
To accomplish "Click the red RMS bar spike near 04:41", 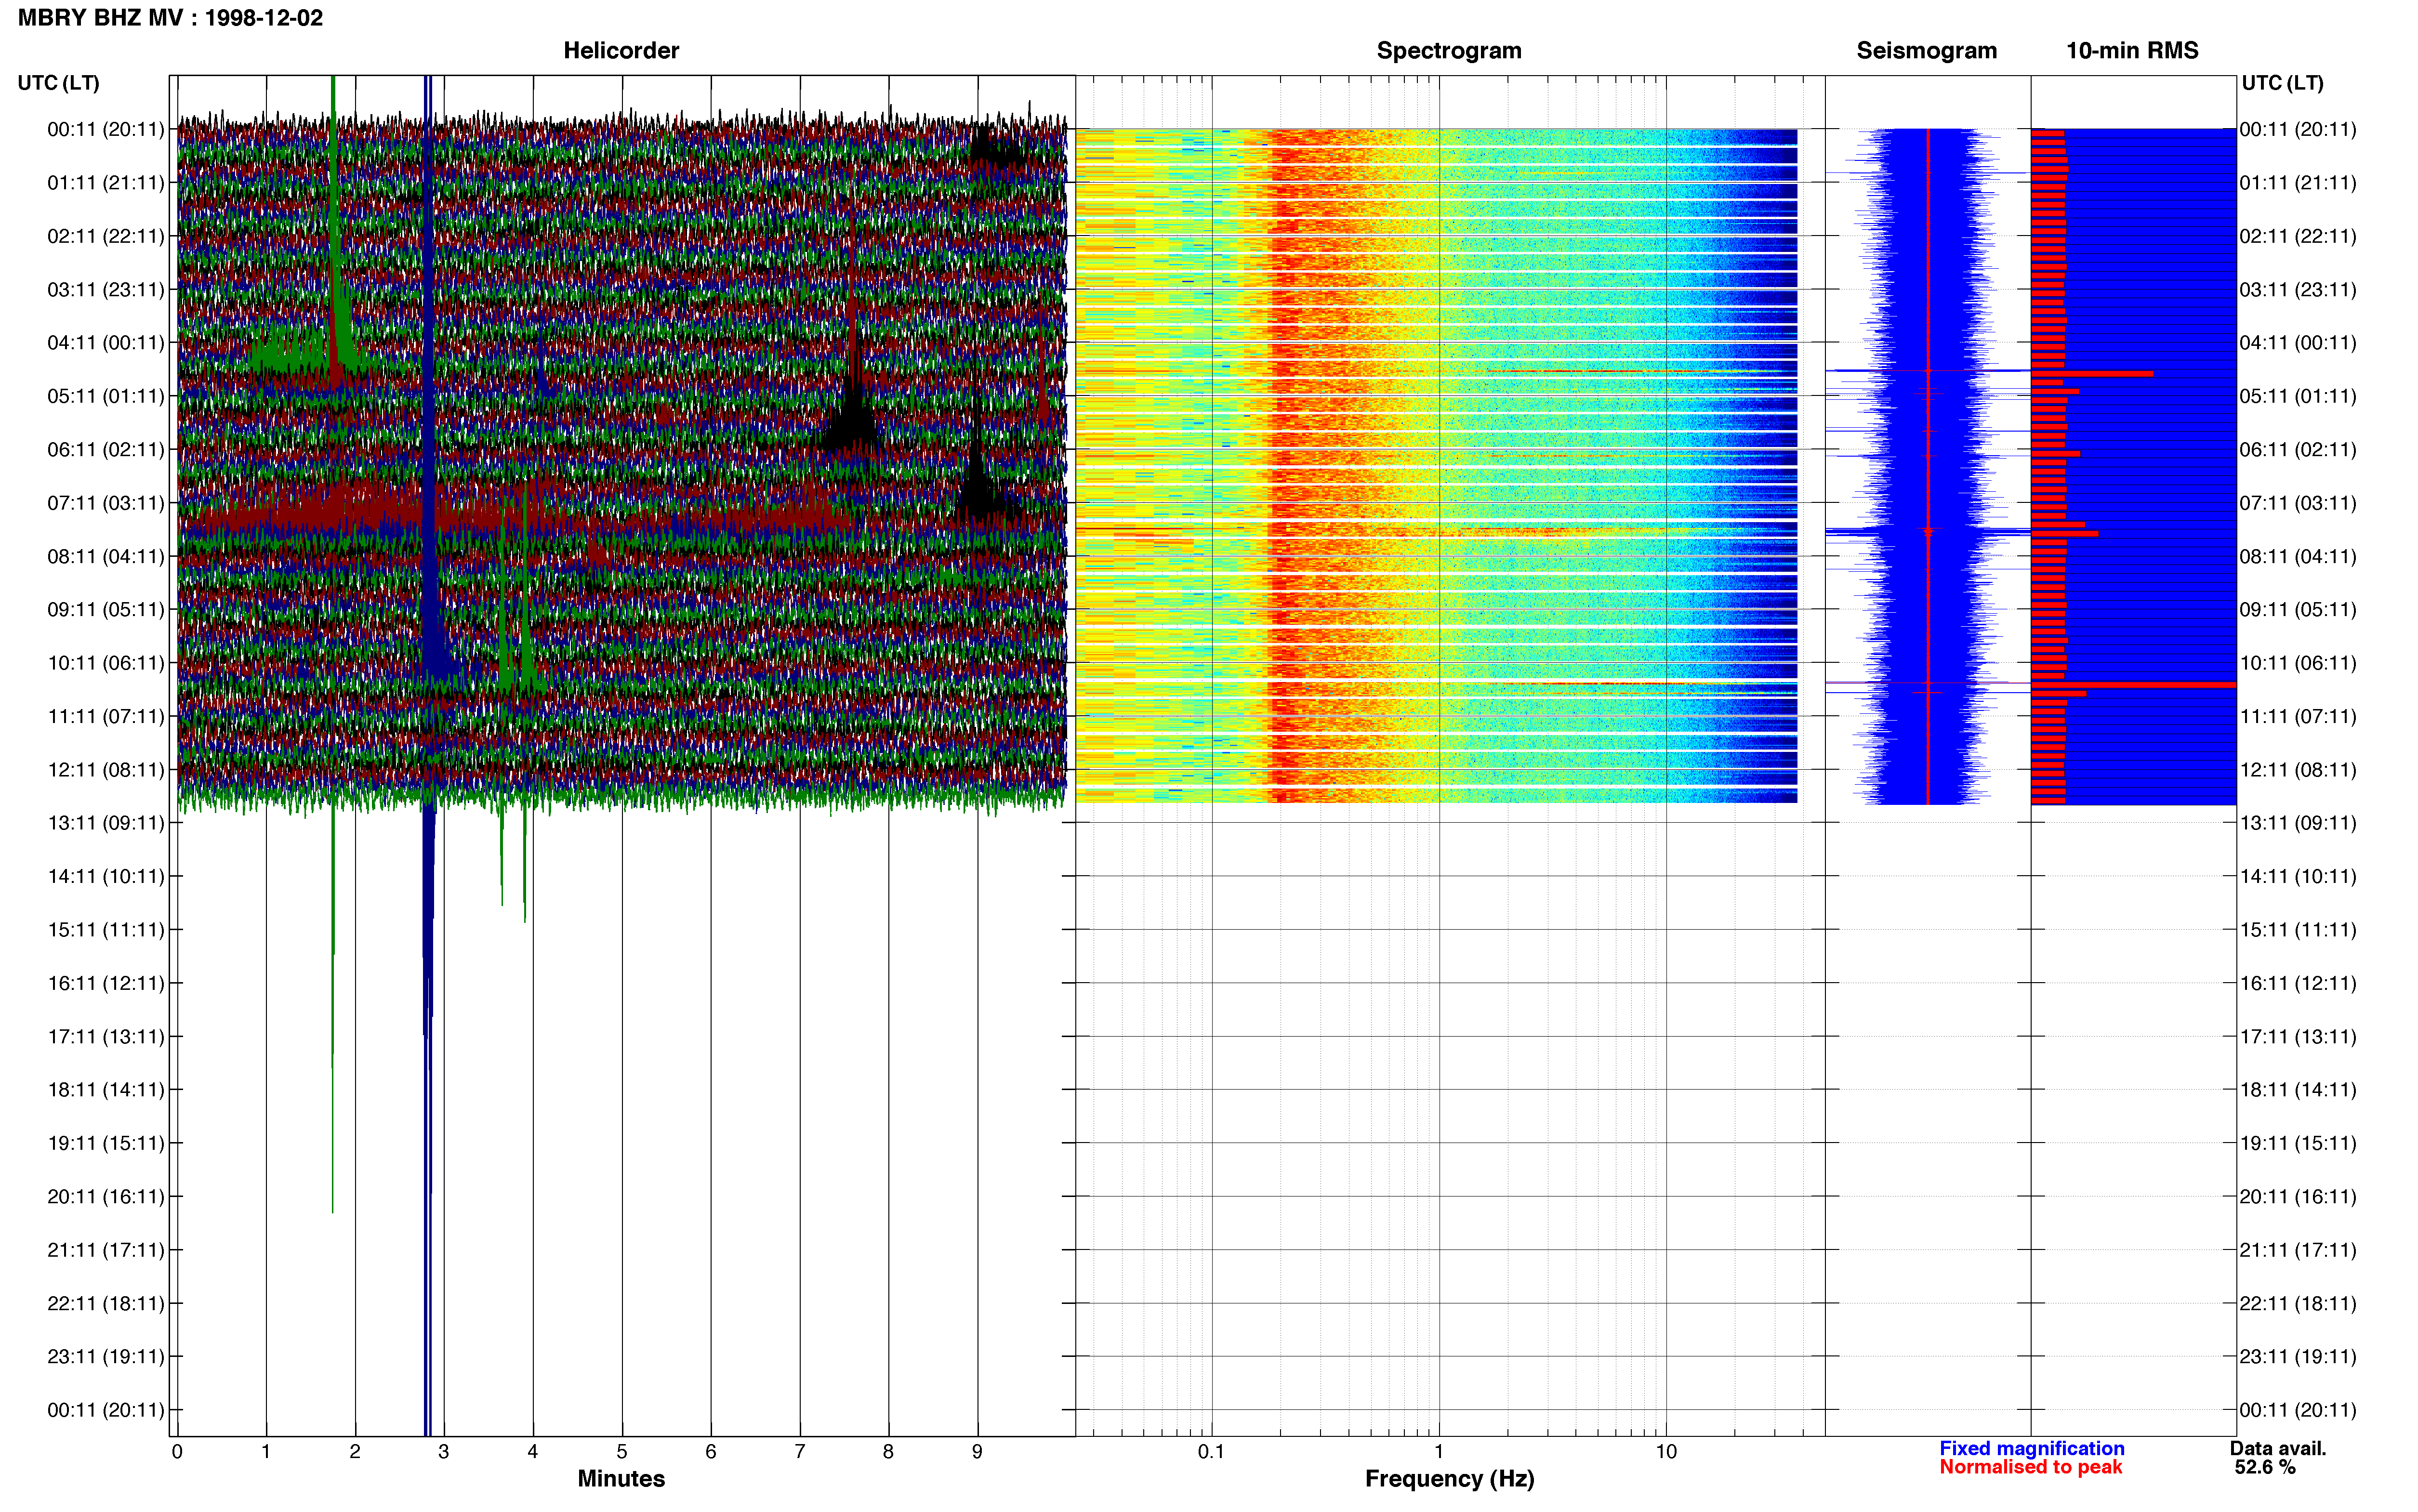I will [x=2092, y=374].
